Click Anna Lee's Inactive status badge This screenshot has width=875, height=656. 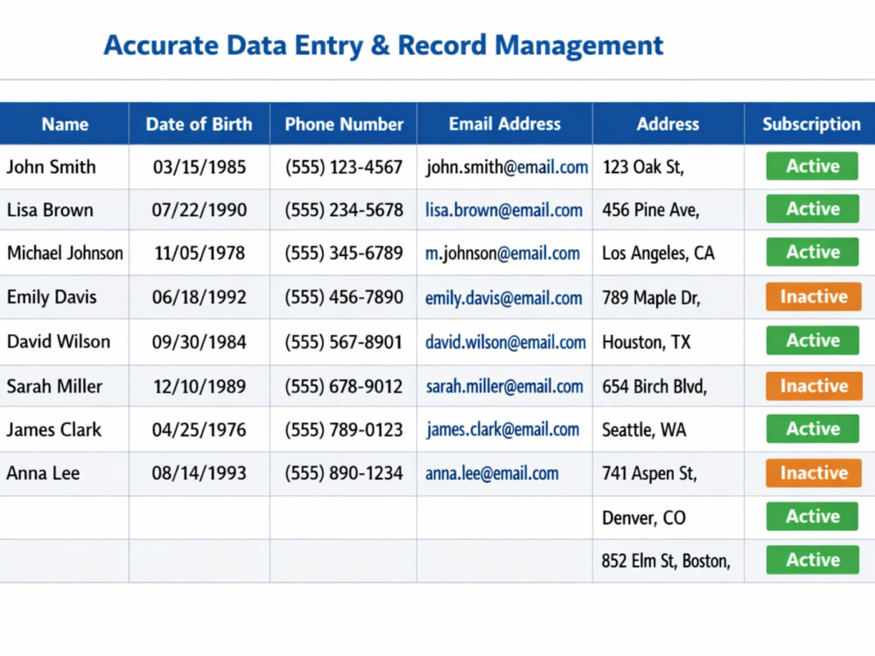point(814,472)
